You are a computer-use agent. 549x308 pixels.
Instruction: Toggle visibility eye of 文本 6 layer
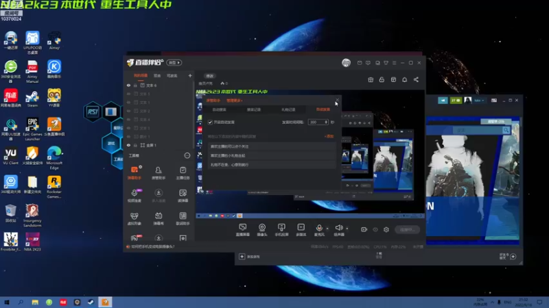point(128,85)
